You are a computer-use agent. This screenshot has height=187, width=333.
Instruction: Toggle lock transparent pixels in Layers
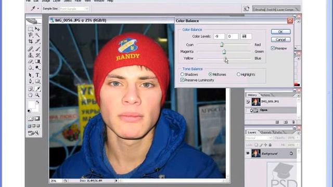[257, 145]
